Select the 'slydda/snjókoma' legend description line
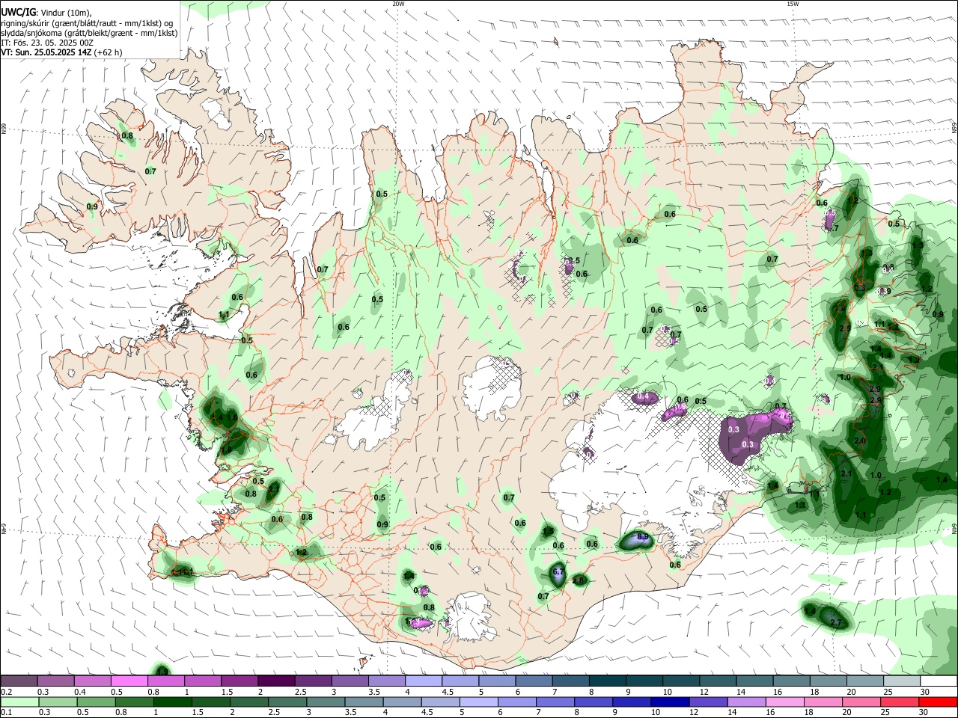The height and width of the screenshot is (718, 958). [x=89, y=33]
